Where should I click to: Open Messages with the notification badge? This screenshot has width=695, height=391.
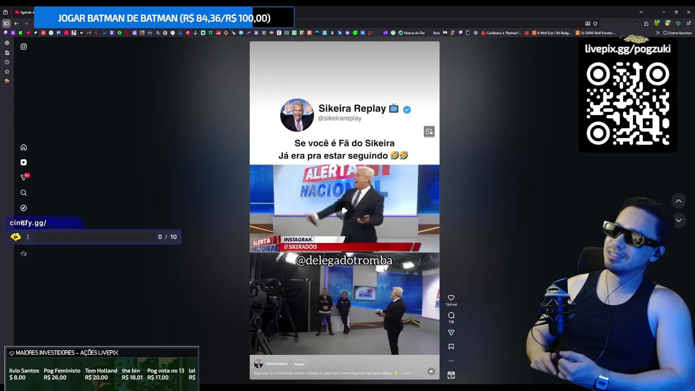[24, 177]
